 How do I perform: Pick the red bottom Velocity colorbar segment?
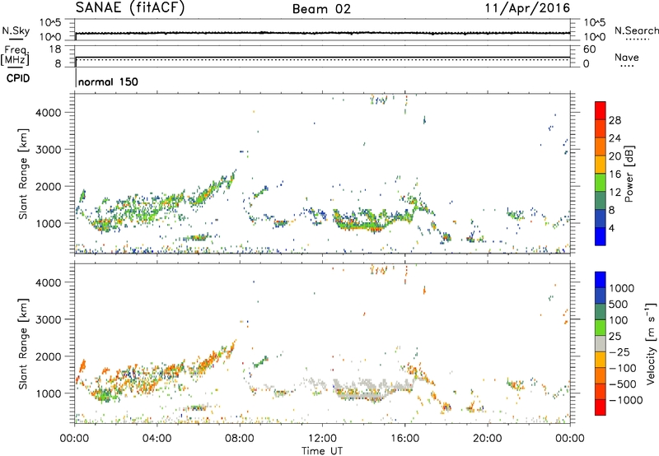601,407
